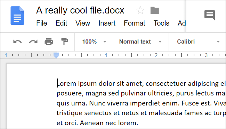This screenshot has width=226, height=129.
Task: Click the blue left indent marker on ruler
Action: pos(56,55)
